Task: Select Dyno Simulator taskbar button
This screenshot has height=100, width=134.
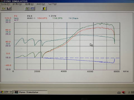Action: pyautogui.click(x=31, y=92)
